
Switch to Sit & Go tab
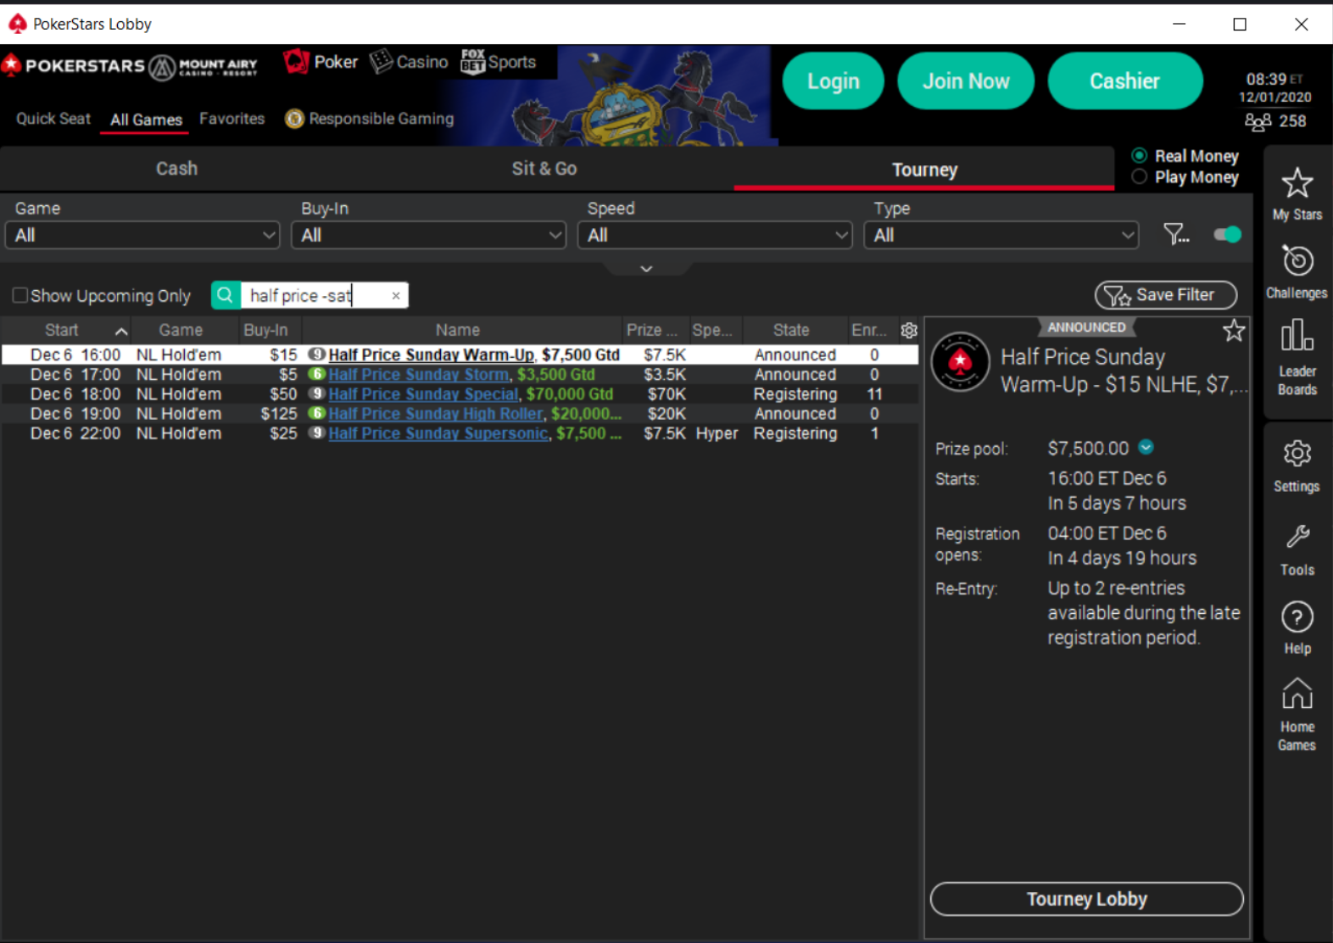point(544,168)
